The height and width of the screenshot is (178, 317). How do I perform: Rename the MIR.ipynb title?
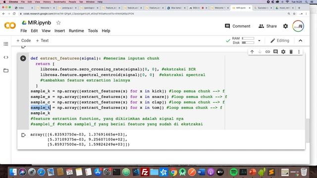[40, 23]
